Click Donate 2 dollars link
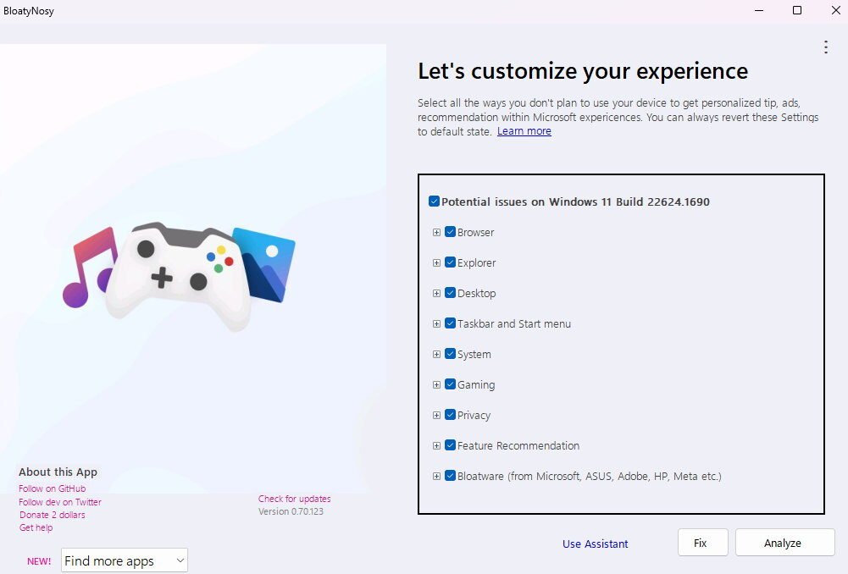848x574 pixels. [x=52, y=515]
